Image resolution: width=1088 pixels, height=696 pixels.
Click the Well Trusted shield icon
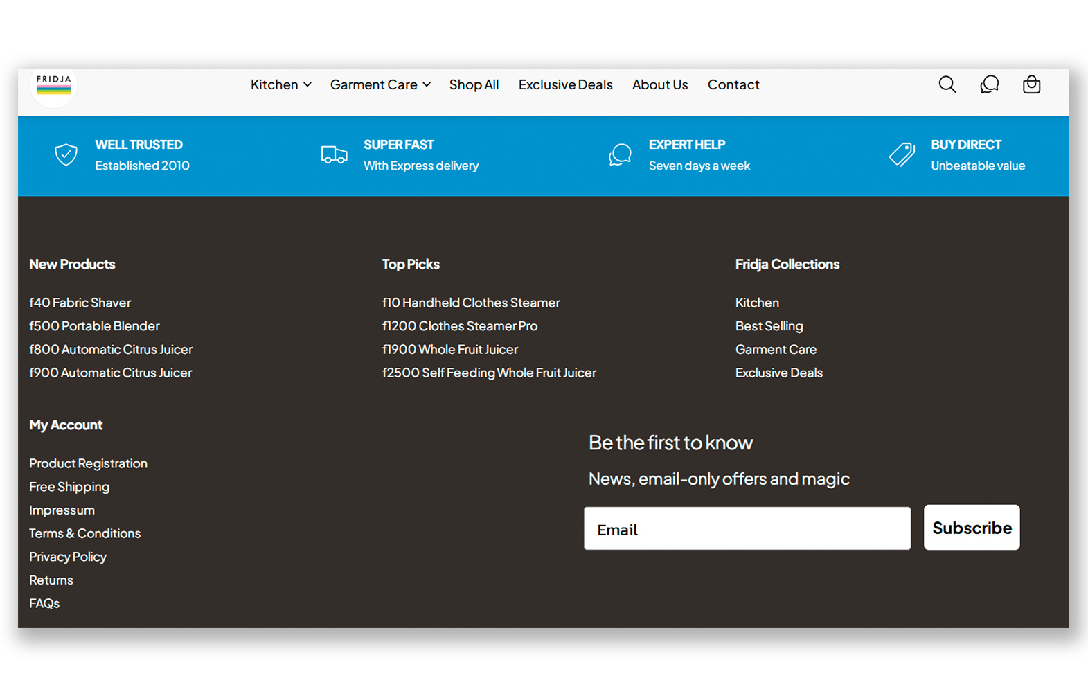click(66, 154)
